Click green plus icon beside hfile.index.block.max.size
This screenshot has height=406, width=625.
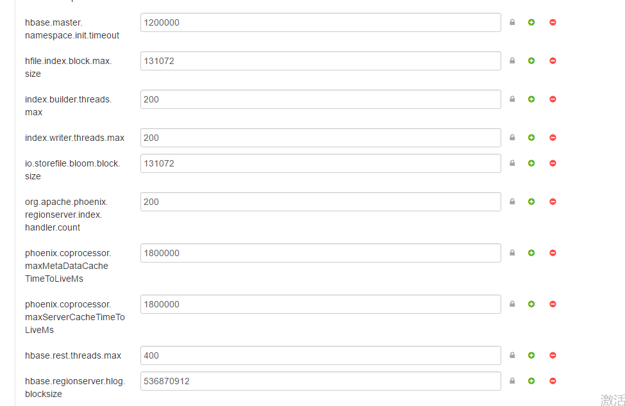(x=531, y=61)
